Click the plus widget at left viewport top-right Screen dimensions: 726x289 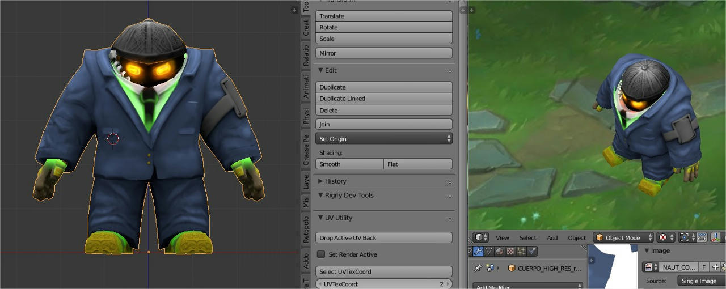point(294,10)
